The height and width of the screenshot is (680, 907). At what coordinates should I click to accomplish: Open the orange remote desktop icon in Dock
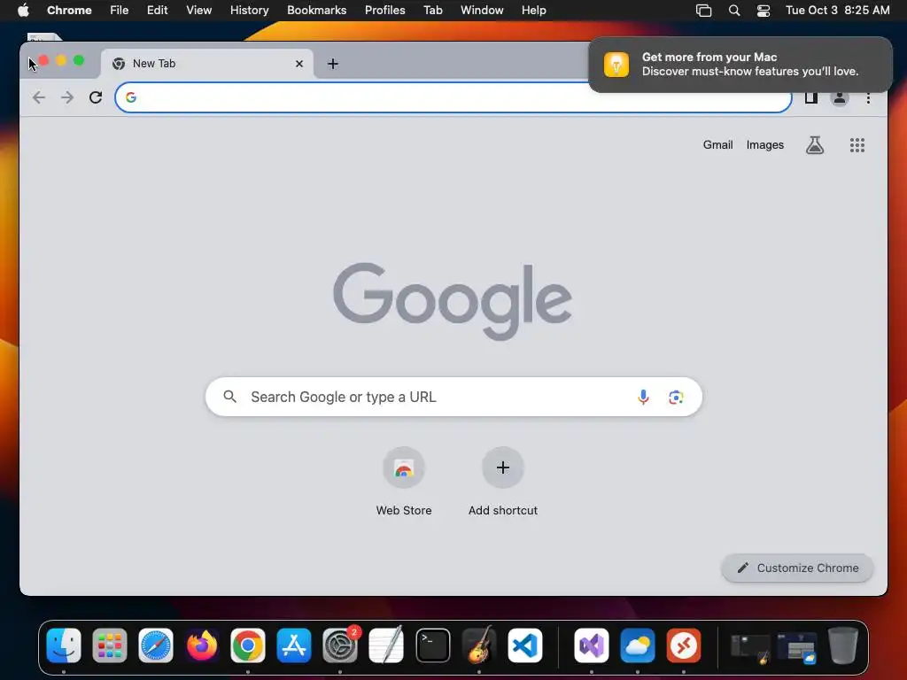[x=683, y=645]
